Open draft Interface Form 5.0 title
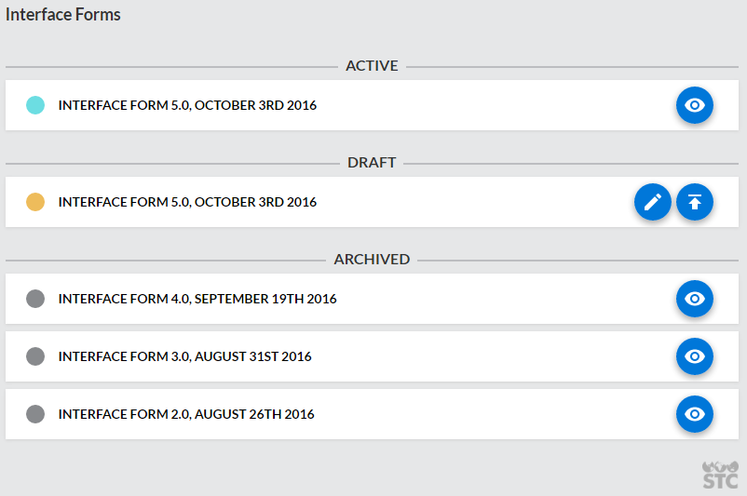Screen dimensions: 747x496 pyautogui.click(x=187, y=202)
